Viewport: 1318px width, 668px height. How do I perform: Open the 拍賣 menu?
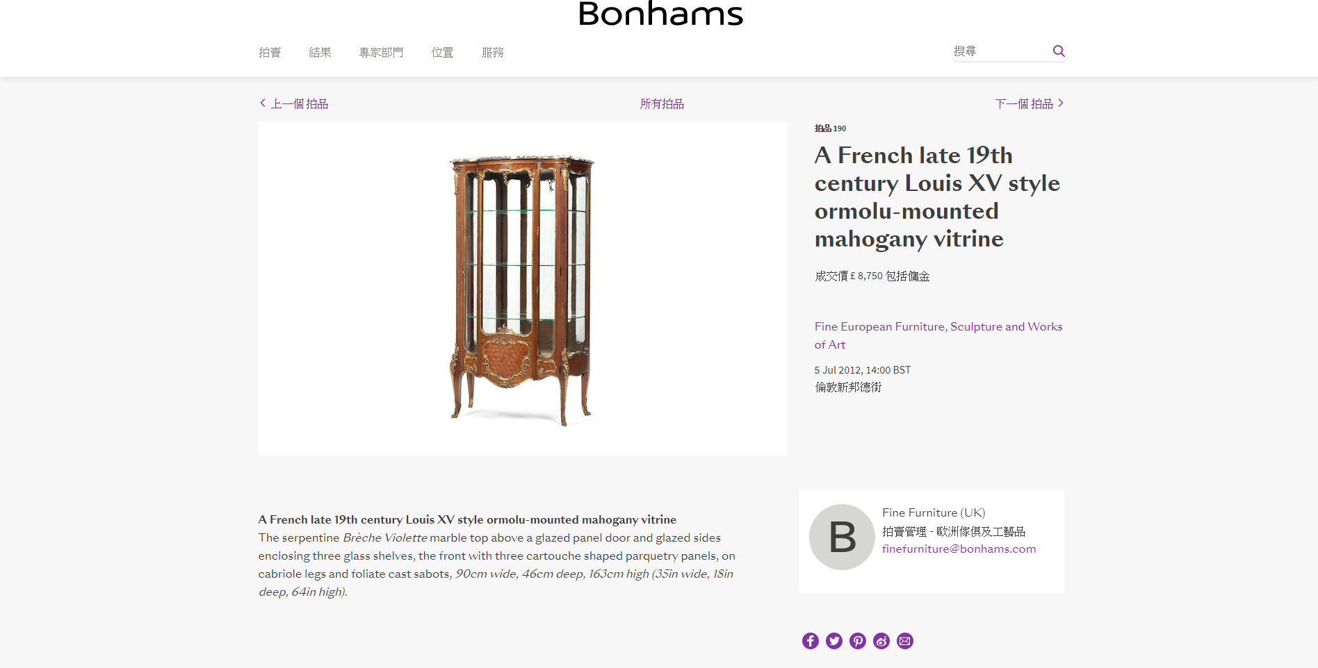pyautogui.click(x=270, y=53)
